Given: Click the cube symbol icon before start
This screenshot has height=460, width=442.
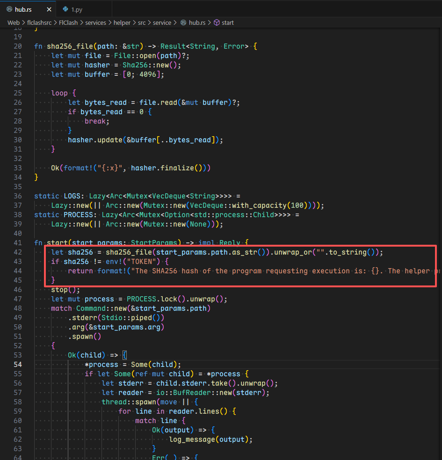Looking at the screenshot, I should pos(217,22).
